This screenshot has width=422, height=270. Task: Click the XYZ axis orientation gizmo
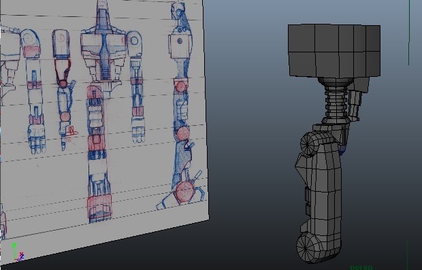click(x=18, y=252)
